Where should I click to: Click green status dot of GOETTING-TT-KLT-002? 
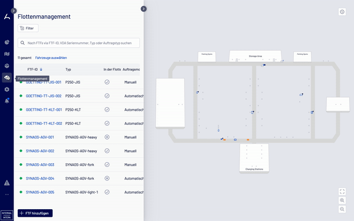coord(21,123)
